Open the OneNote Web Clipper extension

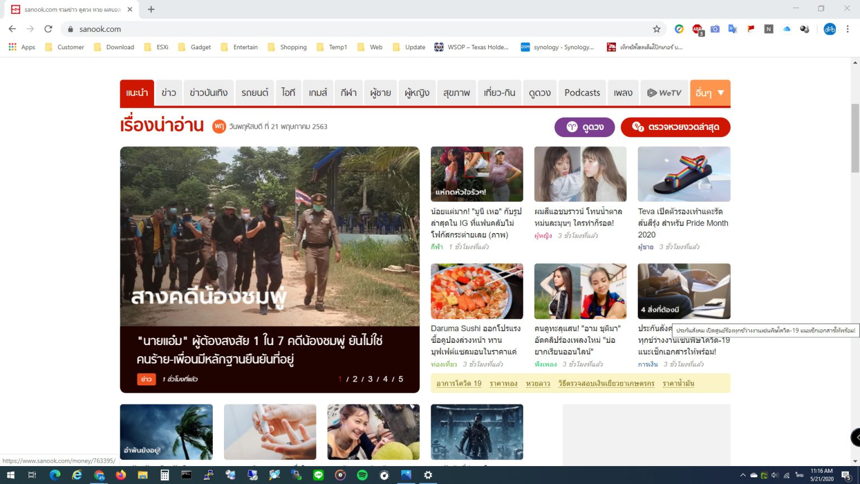click(x=768, y=29)
